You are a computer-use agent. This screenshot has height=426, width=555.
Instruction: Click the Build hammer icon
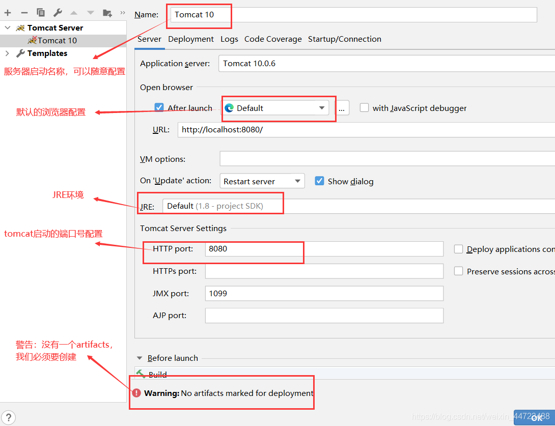(141, 374)
